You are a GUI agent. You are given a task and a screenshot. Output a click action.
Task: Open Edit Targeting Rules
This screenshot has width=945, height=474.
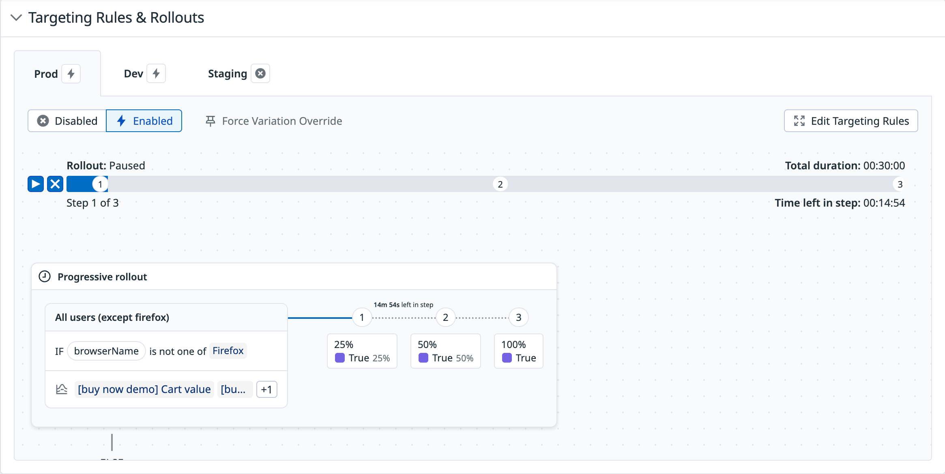click(x=850, y=121)
